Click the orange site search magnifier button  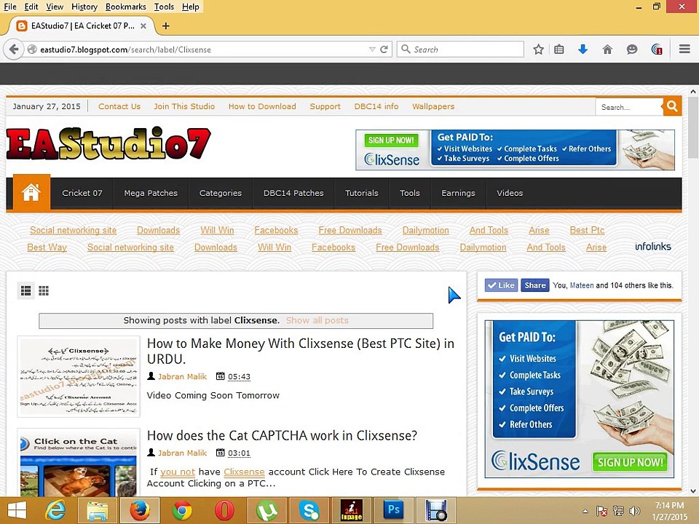672,106
